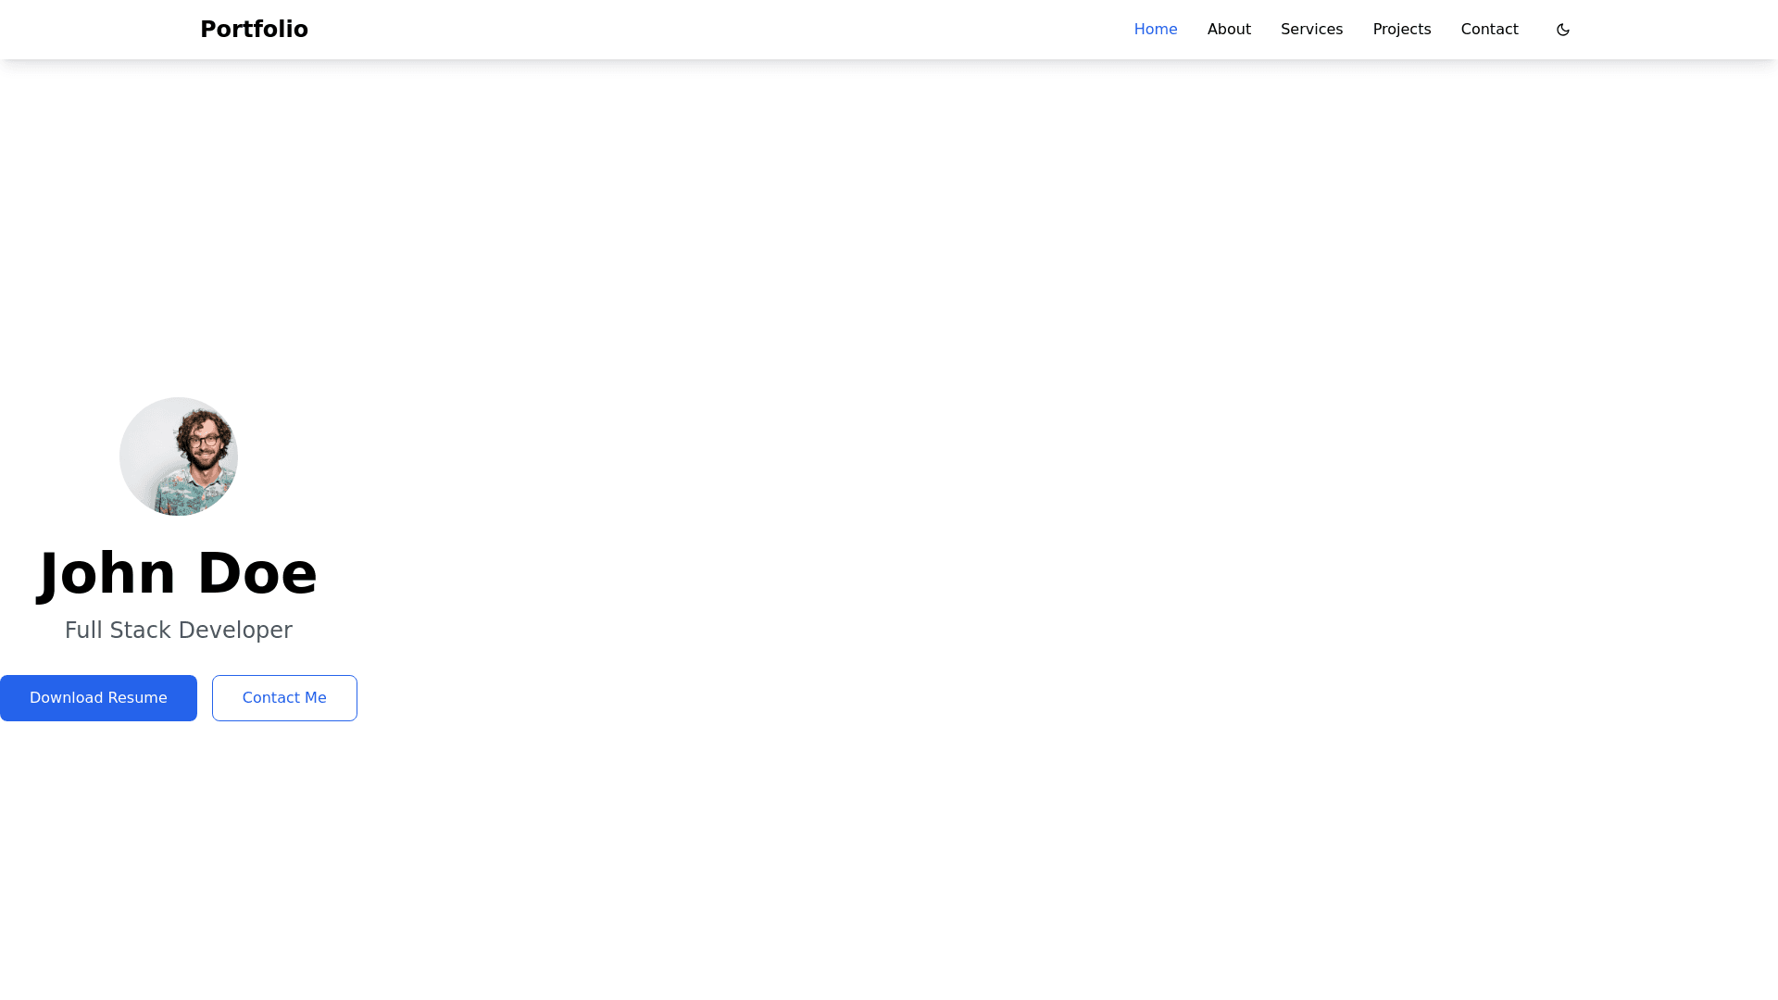Click the outlined Contact Me link

pos(284,698)
